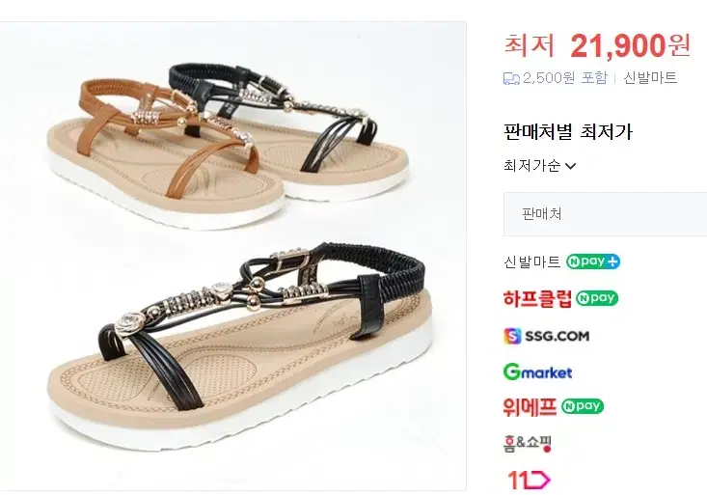Open the 위메프 seller logo
Screen dimensions: 707x495
coord(530,406)
